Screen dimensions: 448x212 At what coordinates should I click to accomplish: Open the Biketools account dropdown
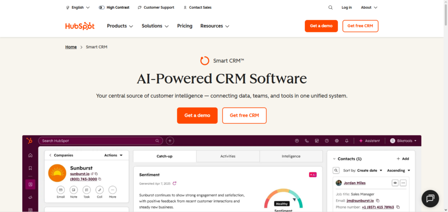[403, 141]
